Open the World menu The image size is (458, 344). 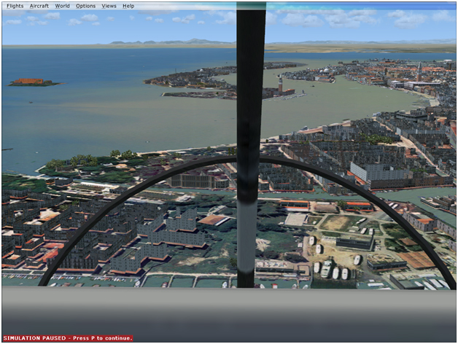(62, 6)
